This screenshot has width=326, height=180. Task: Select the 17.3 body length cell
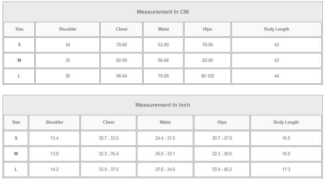(286, 170)
